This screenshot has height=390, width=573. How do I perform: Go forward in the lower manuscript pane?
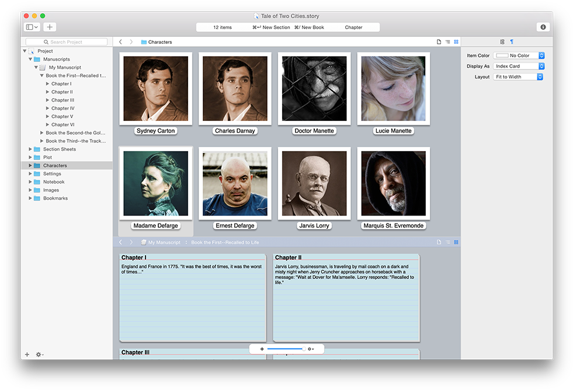pos(131,242)
